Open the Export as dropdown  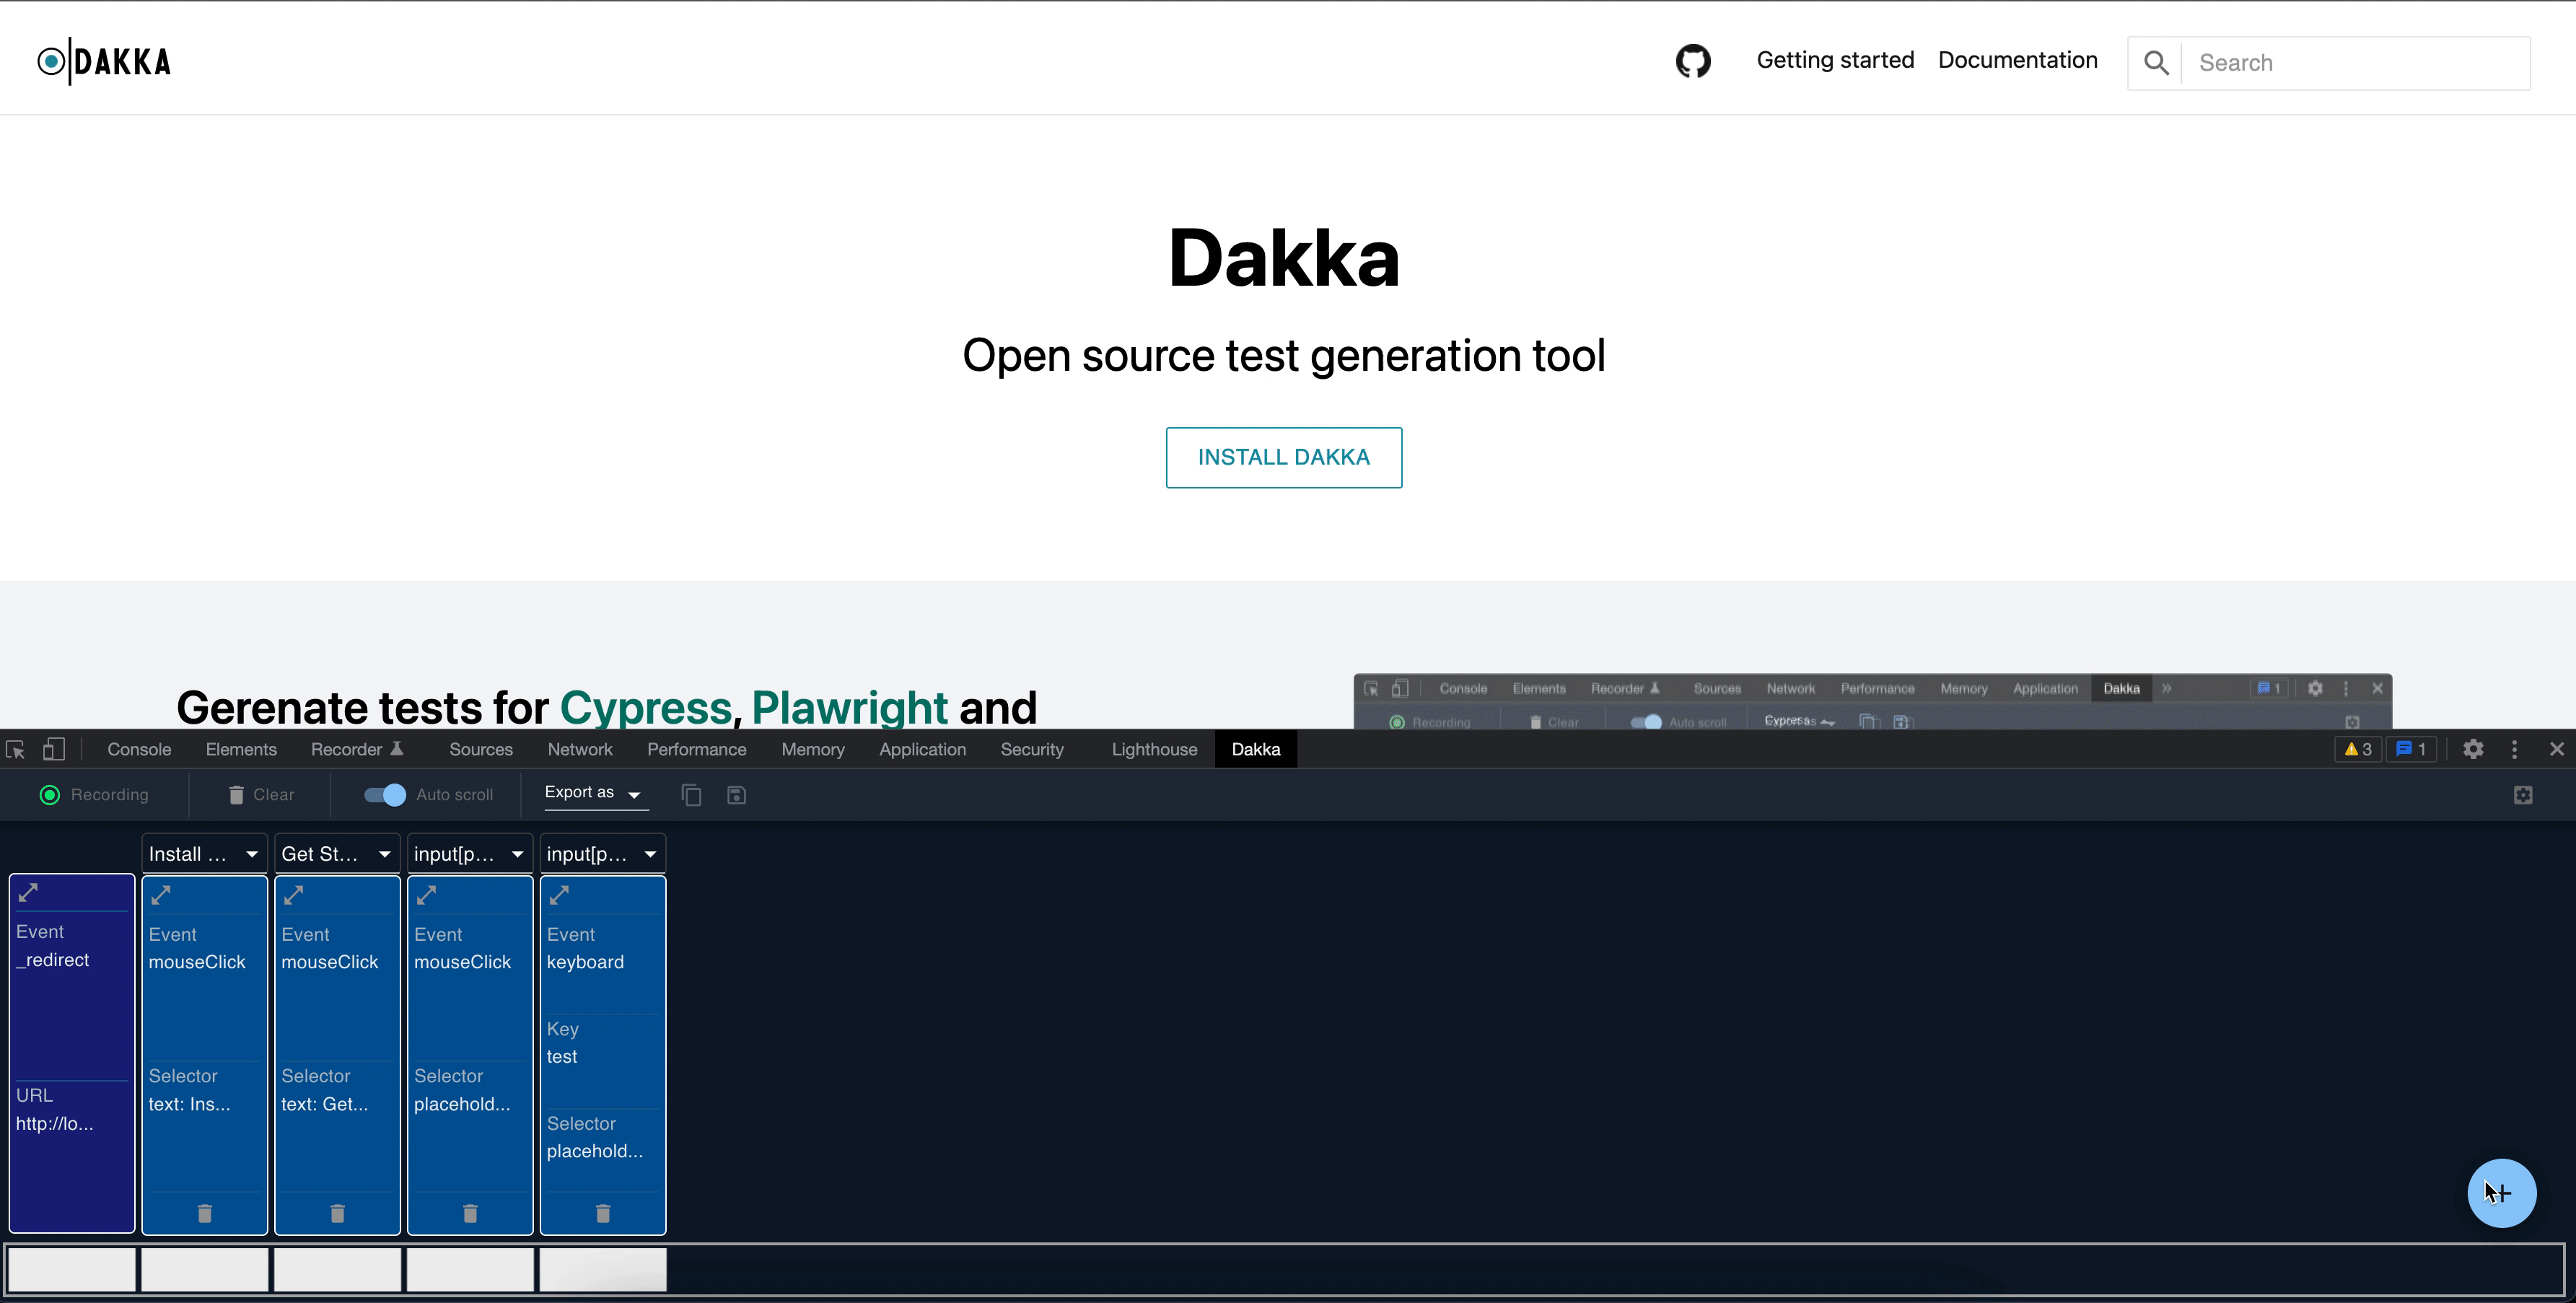[595, 793]
